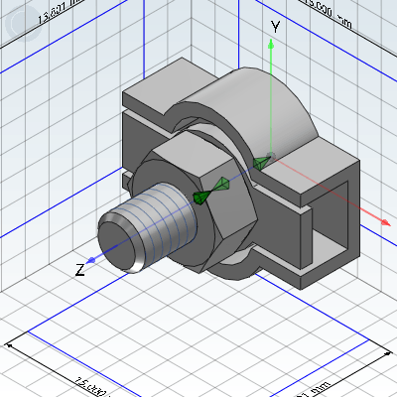Click the dark green cone handle near the thread
The height and width of the screenshot is (397, 397).
(200, 198)
